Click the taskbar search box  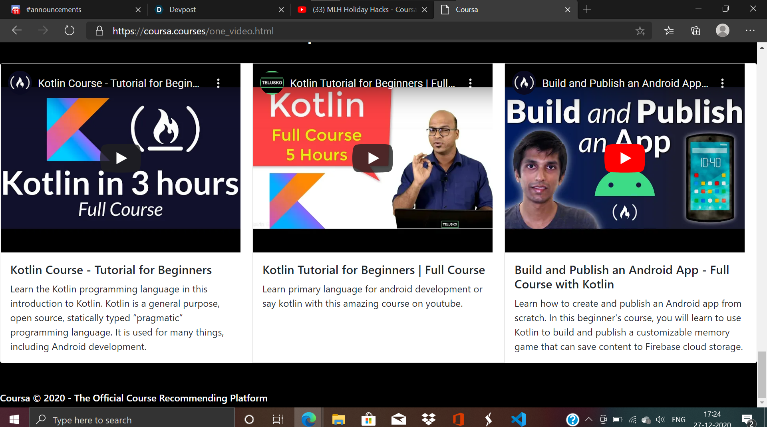point(132,419)
